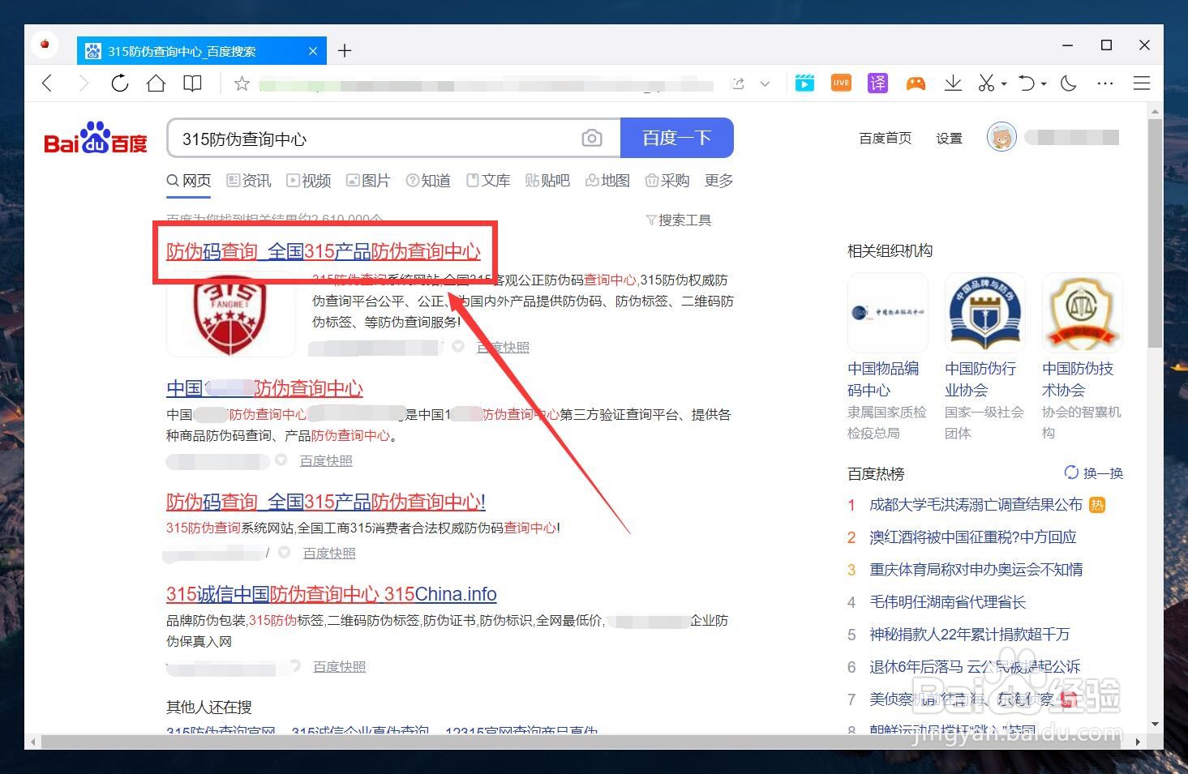The width and height of the screenshot is (1188, 774).
Task: Switch to the 贴吧 tab
Action: [547, 181]
